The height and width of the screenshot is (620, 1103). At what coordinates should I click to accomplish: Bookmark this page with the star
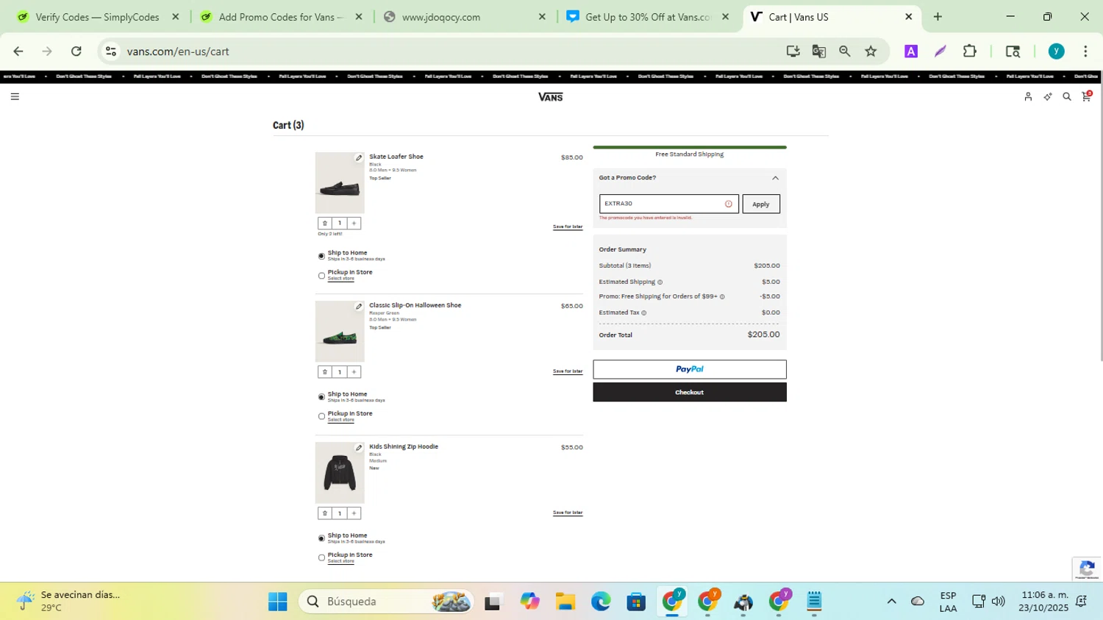tap(871, 51)
